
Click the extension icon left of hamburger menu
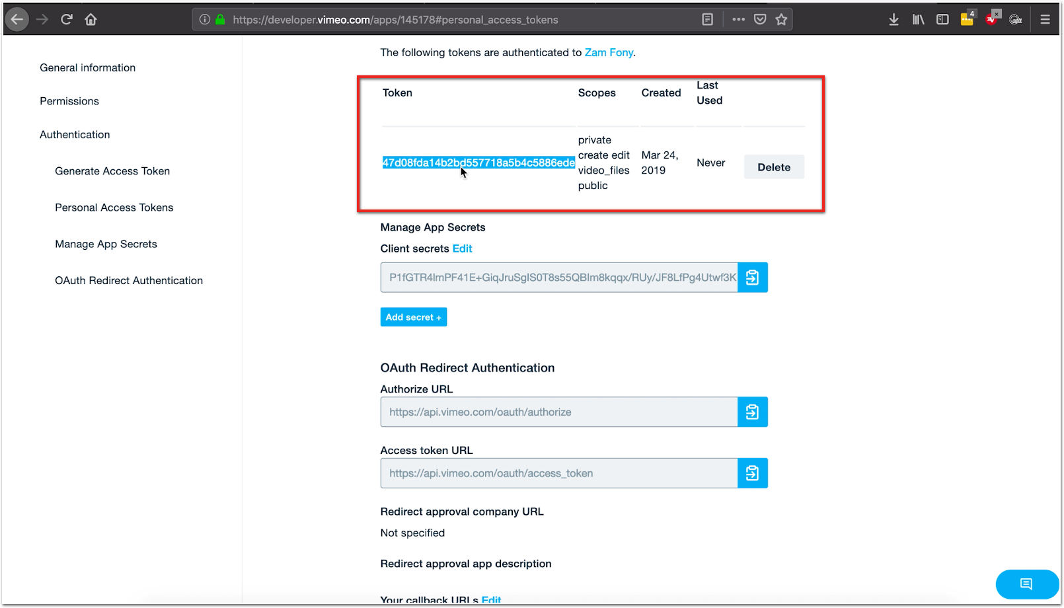(x=1016, y=20)
